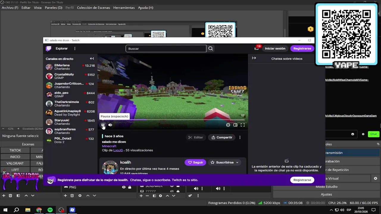Mute the Twitch clip volume icon
Screen dimensions: 381x214
pyautogui.click(x=110, y=125)
